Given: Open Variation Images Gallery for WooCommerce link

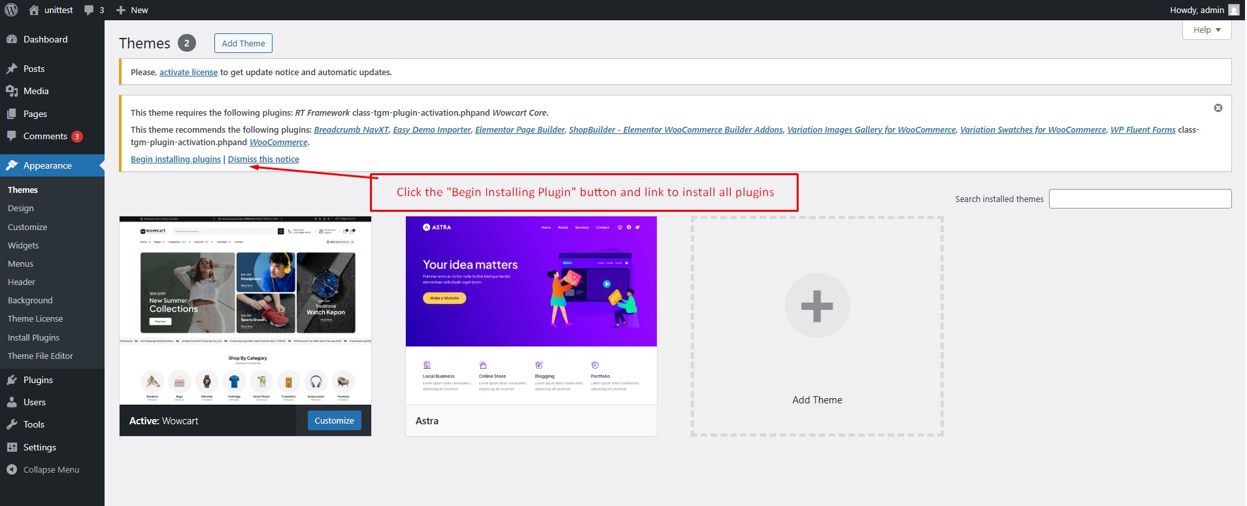Looking at the screenshot, I should [871, 129].
